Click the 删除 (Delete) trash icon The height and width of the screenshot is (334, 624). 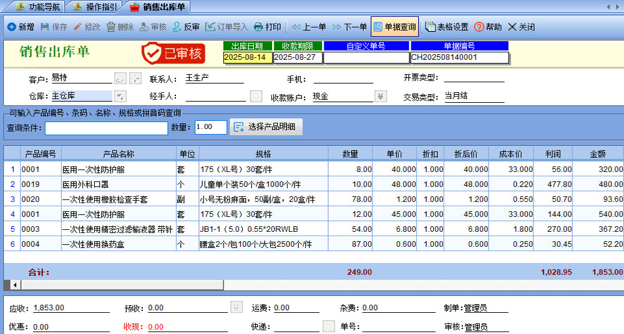(x=111, y=27)
